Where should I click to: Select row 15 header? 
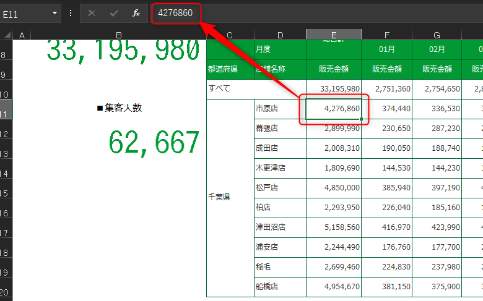6,188
